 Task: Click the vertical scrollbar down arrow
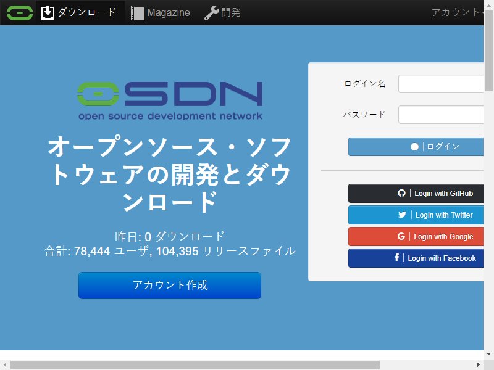[x=488, y=354]
